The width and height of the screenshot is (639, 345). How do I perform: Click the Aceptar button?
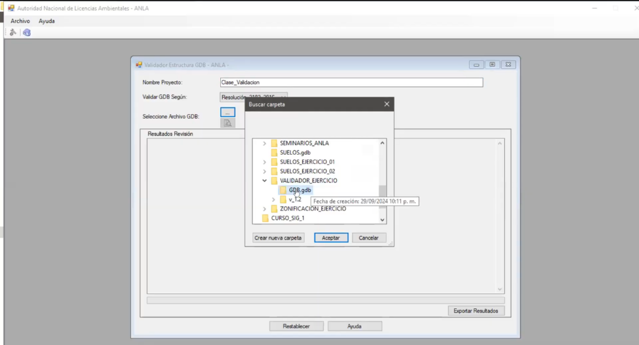pyautogui.click(x=331, y=238)
